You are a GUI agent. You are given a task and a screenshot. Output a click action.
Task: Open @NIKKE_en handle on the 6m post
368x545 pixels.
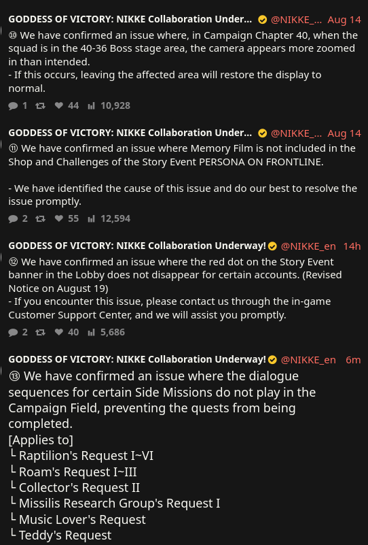[x=308, y=360]
